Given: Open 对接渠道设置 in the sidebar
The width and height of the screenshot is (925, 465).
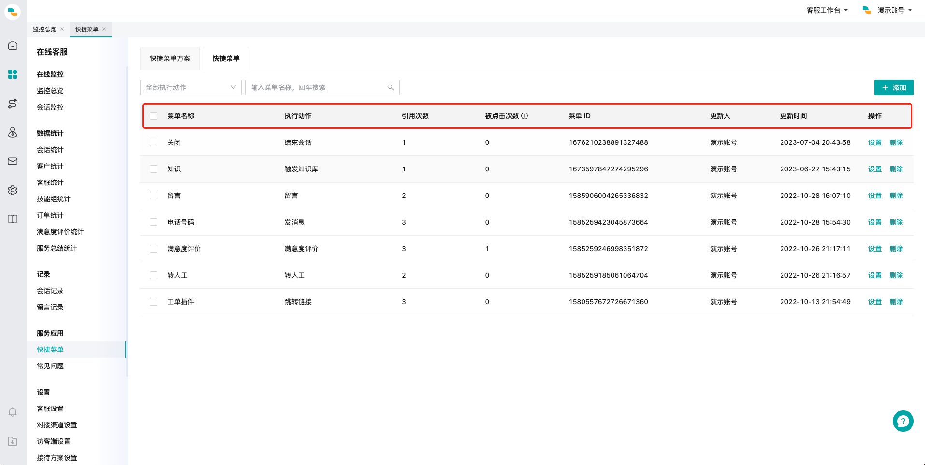Looking at the screenshot, I should [57, 425].
